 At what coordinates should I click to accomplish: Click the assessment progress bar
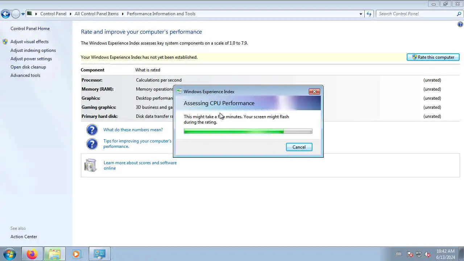(248, 131)
